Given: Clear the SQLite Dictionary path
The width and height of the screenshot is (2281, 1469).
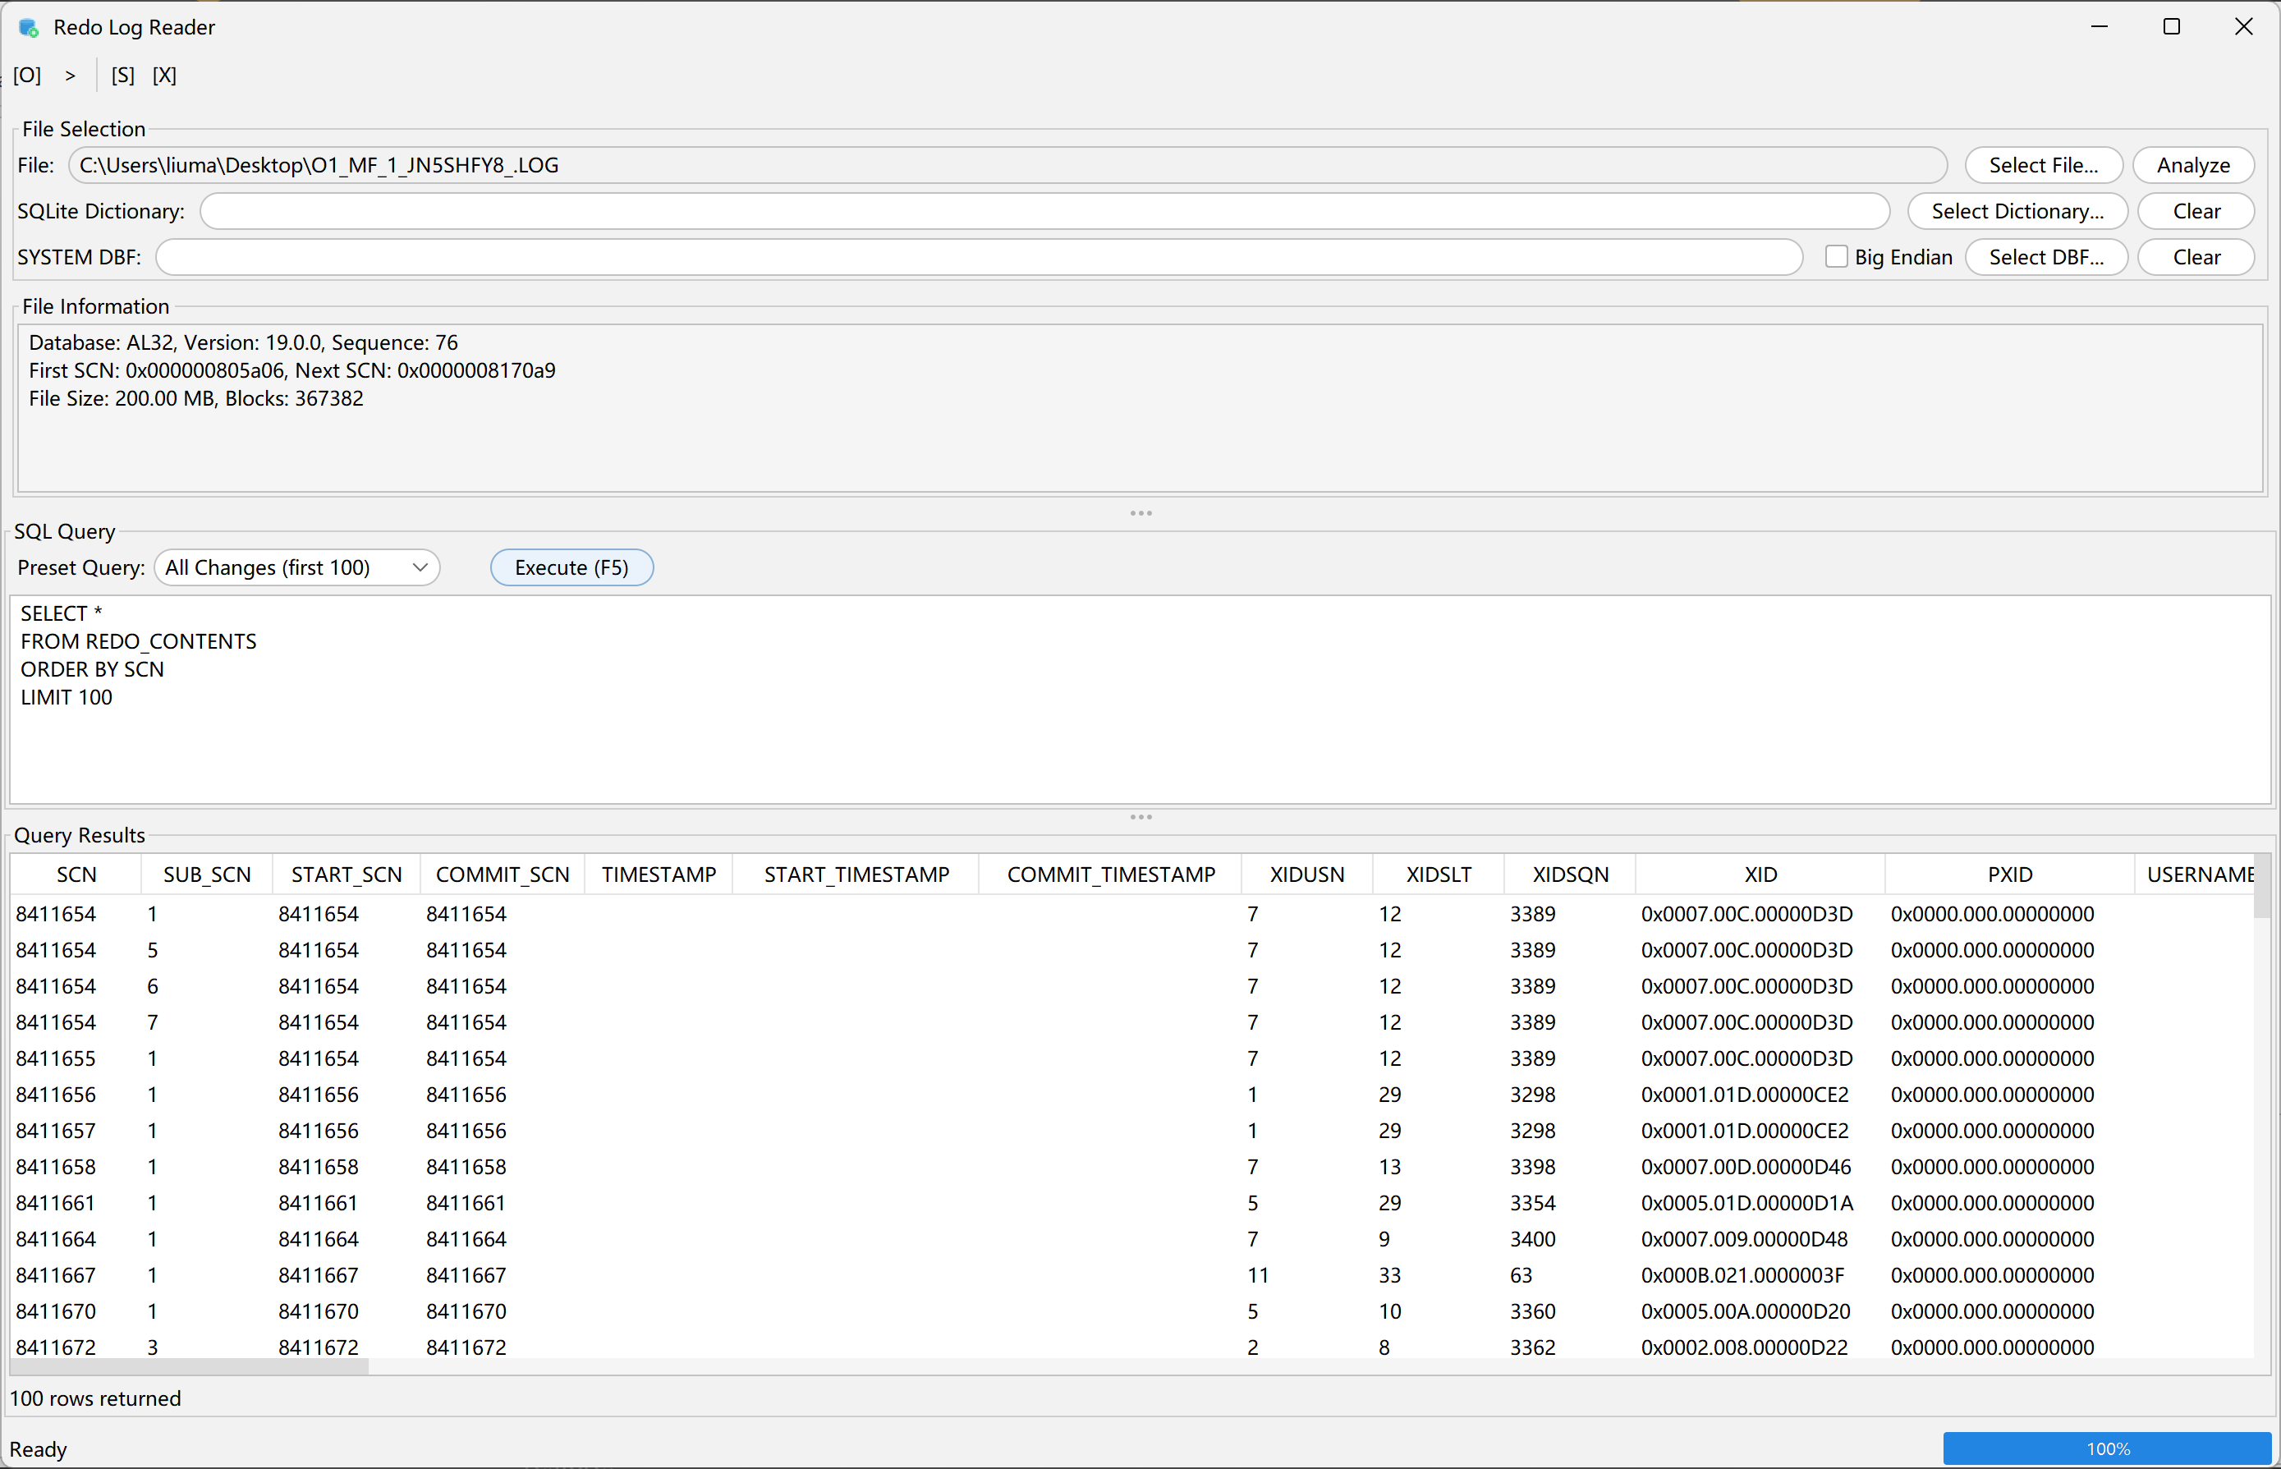Looking at the screenshot, I should (2196, 211).
